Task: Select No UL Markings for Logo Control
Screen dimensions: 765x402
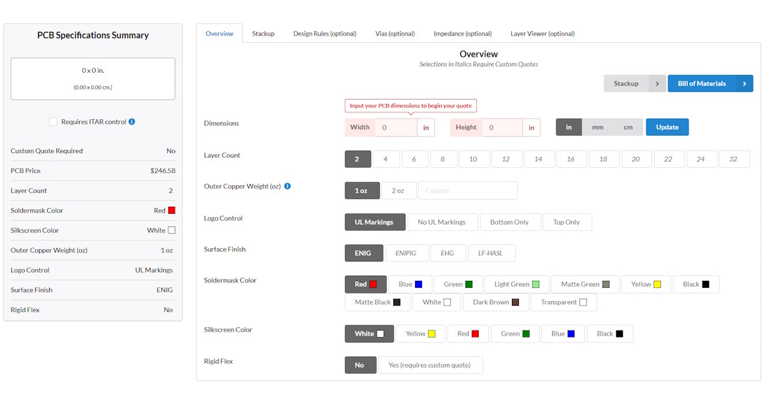Action: point(442,221)
